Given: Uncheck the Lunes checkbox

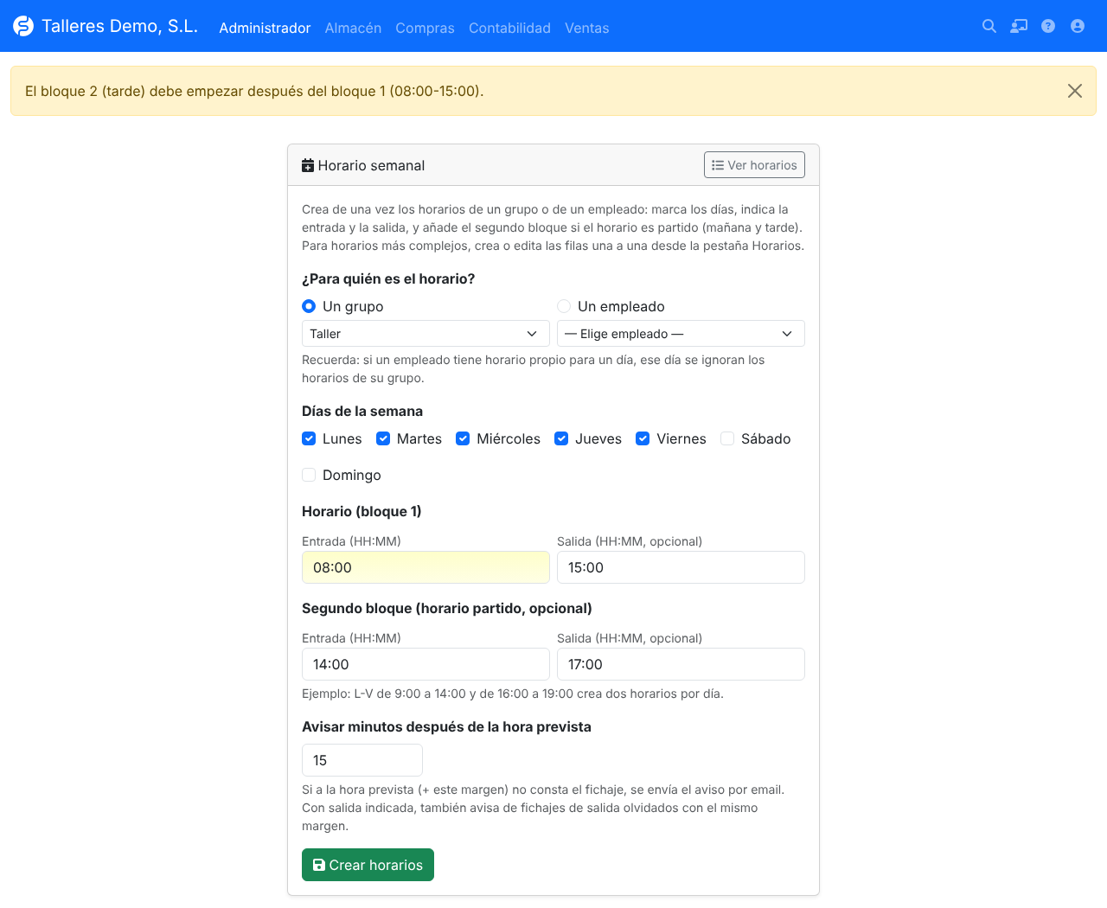Looking at the screenshot, I should (309, 438).
